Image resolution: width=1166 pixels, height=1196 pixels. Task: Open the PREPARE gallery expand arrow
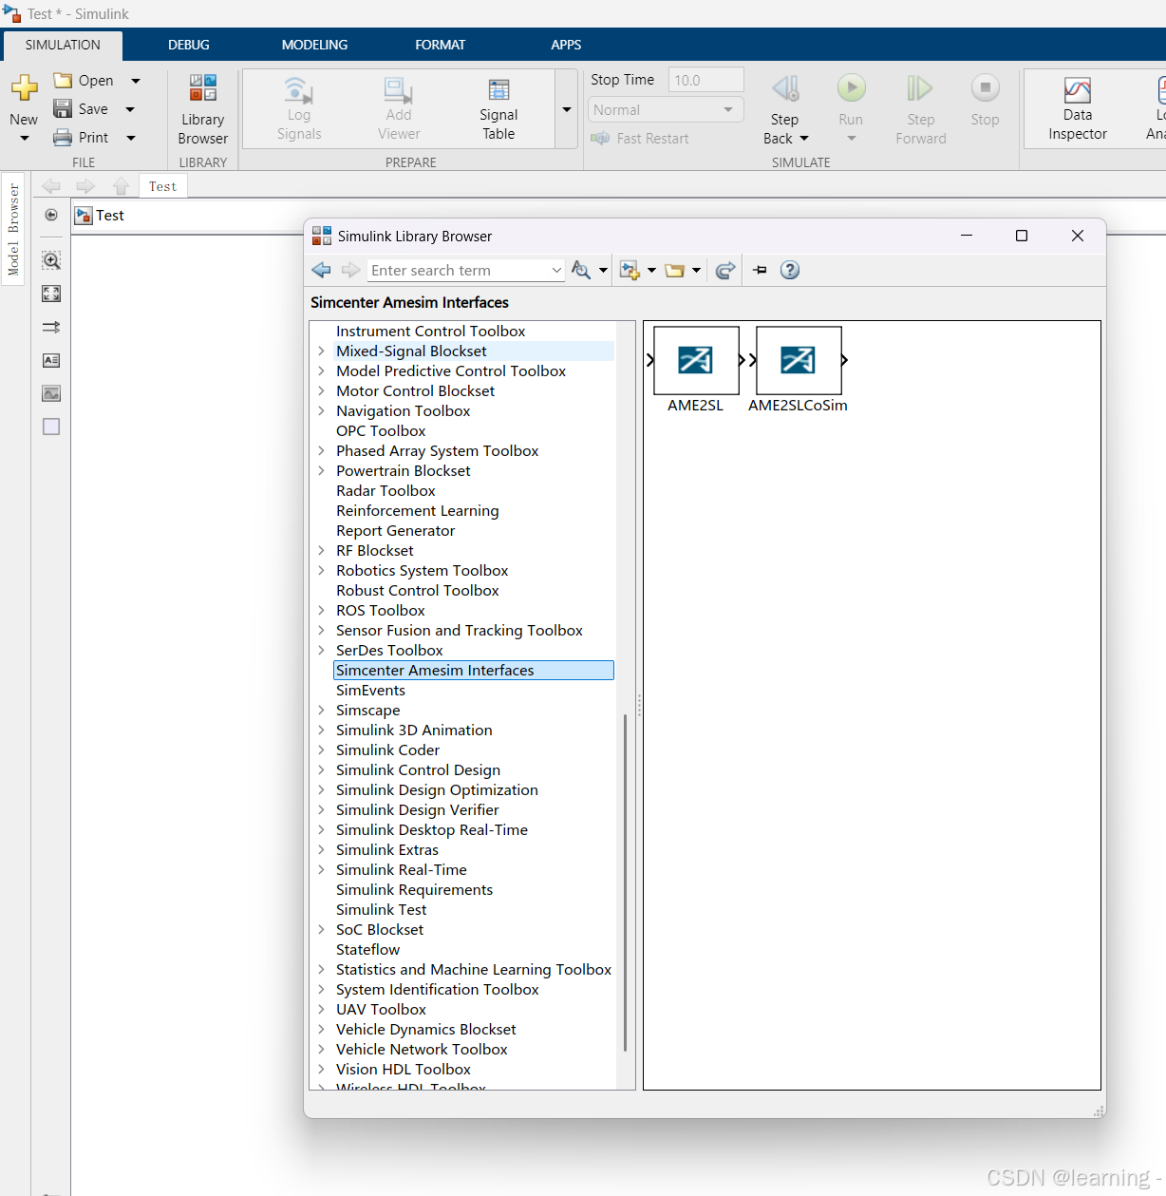pyautogui.click(x=567, y=109)
